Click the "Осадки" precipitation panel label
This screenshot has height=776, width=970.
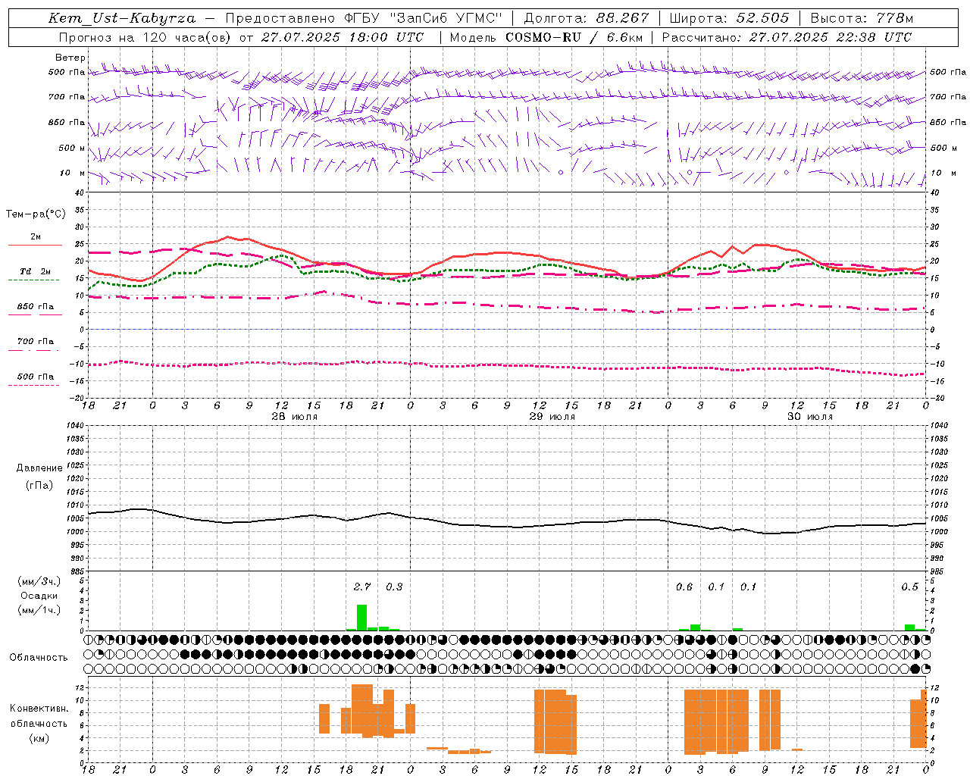coord(39,596)
